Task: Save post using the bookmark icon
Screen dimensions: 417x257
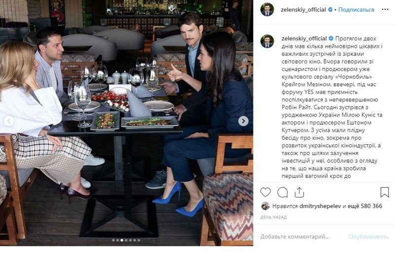Action: (384, 193)
